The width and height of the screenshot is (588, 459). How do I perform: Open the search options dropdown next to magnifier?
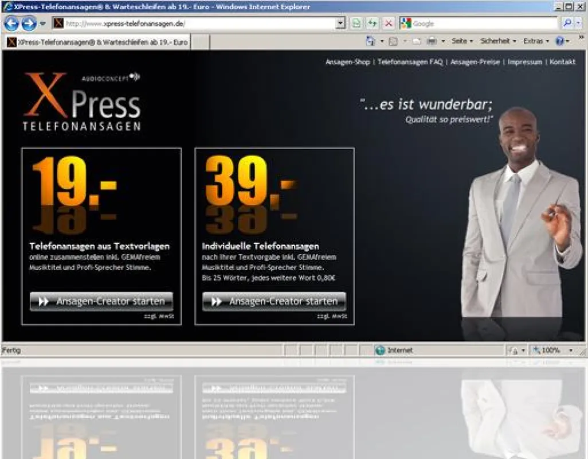tap(578, 24)
